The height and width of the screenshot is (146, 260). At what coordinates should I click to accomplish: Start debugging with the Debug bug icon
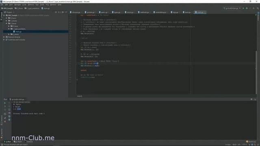[247, 8]
